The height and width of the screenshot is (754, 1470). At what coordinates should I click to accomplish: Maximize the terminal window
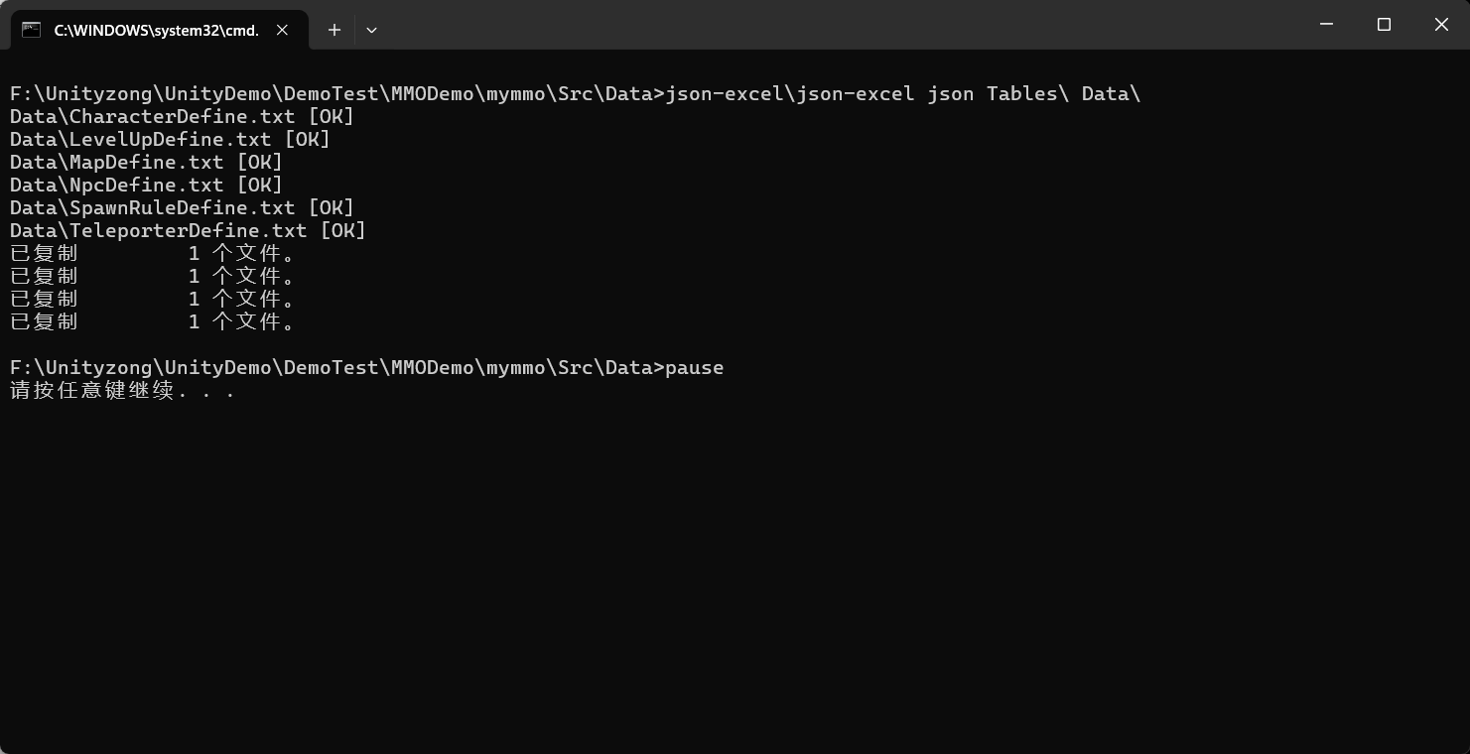click(1384, 24)
